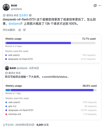
Task: Click deepseek-v4-flash:0731 purple swatch showing 3123 requests
Action: 6,59
